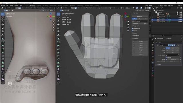This screenshot has width=183, height=103.
Task: Select the Add Cube tool in right viewport toolbar
Action: pos(58,42)
